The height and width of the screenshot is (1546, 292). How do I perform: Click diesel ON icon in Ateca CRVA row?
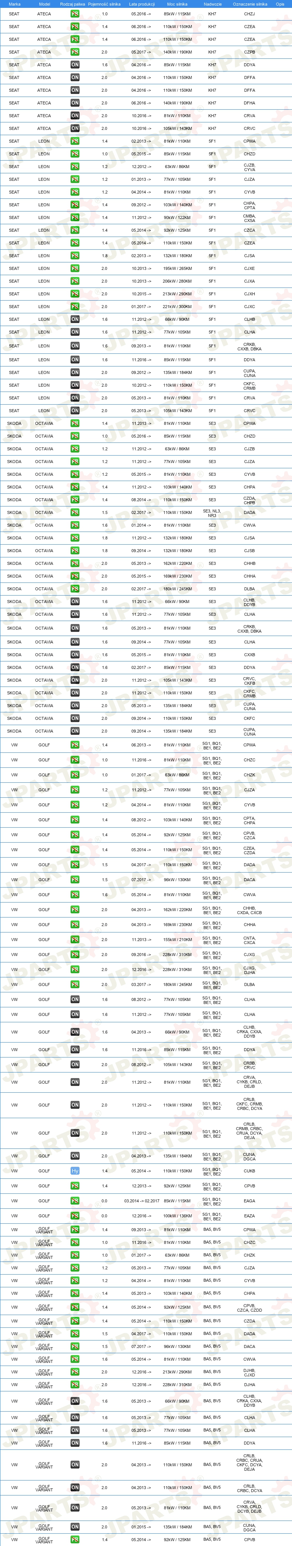[75, 116]
